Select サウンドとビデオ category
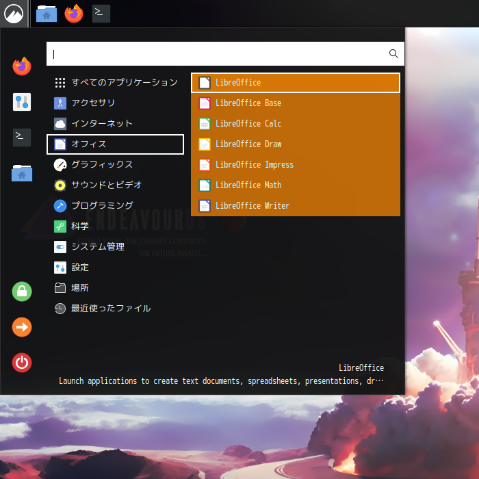479x479 pixels. pyautogui.click(x=115, y=185)
